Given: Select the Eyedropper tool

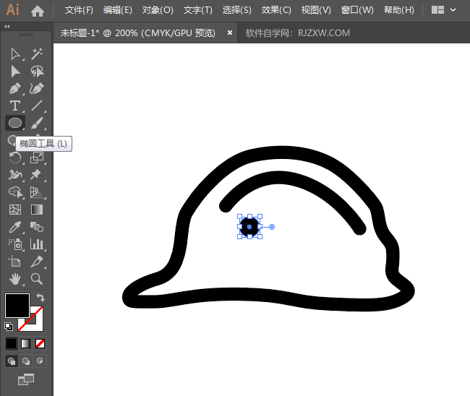Looking at the screenshot, I should click(x=15, y=227).
